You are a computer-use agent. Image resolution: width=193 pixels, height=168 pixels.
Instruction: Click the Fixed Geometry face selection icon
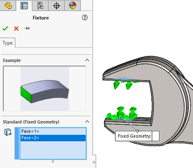tap(8, 132)
